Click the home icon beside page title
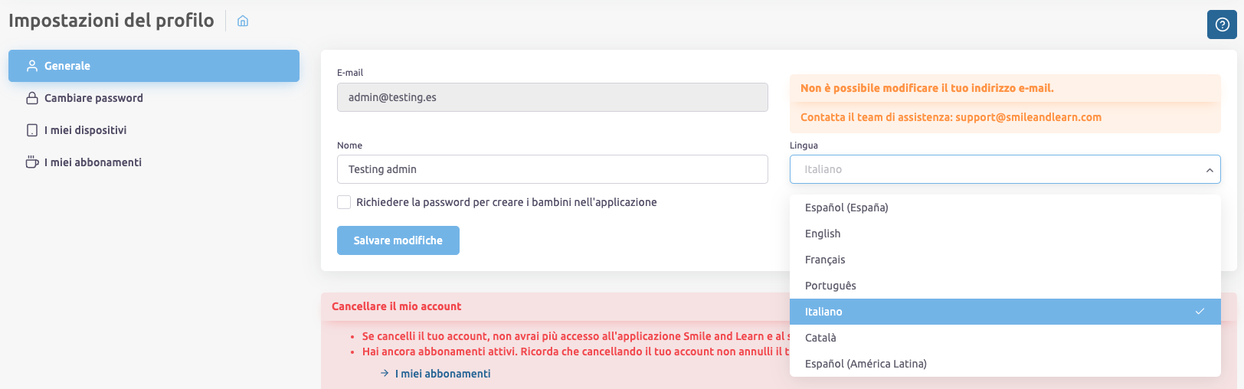 click(x=243, y=21)
